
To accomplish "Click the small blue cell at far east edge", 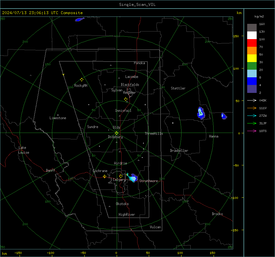I will pyautogui.click(x=224, y=116).
